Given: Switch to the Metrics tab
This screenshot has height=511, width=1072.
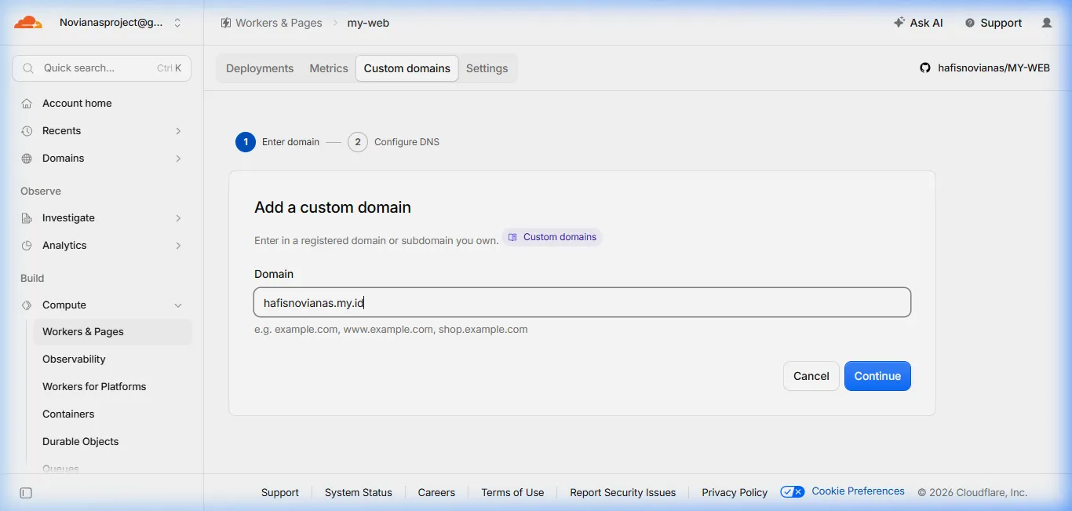Looking at the screenshot, I should [329, 68].
